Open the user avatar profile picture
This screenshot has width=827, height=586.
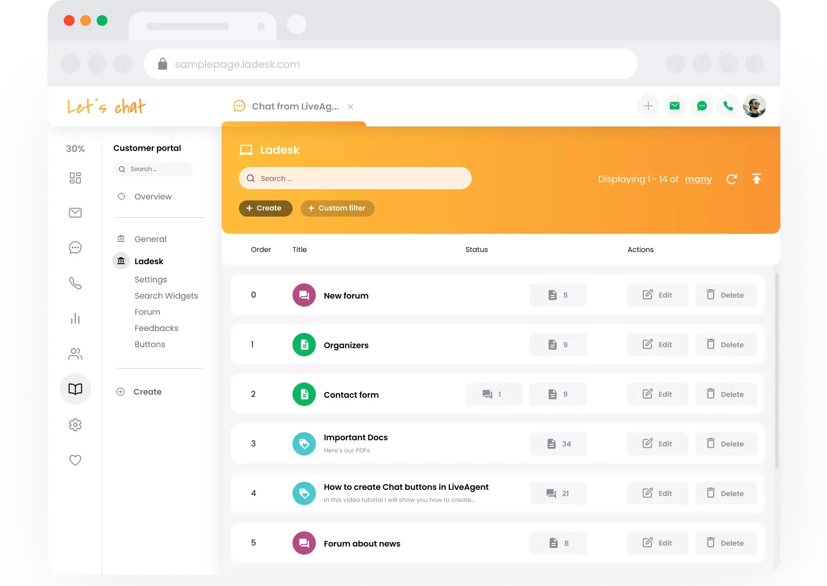tap(755, 106)
